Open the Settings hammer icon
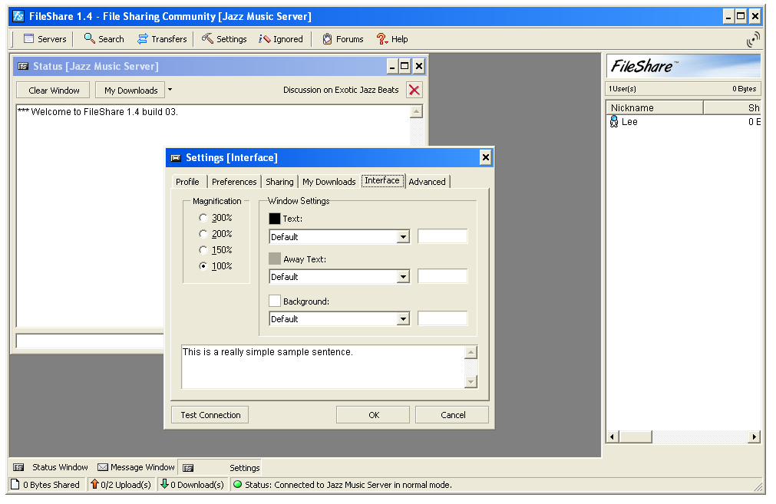 pos(207,39)
